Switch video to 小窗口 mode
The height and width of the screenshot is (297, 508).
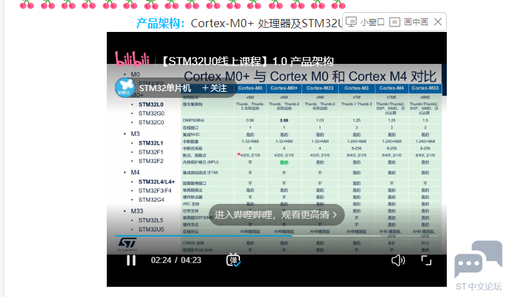click(365, 22)
